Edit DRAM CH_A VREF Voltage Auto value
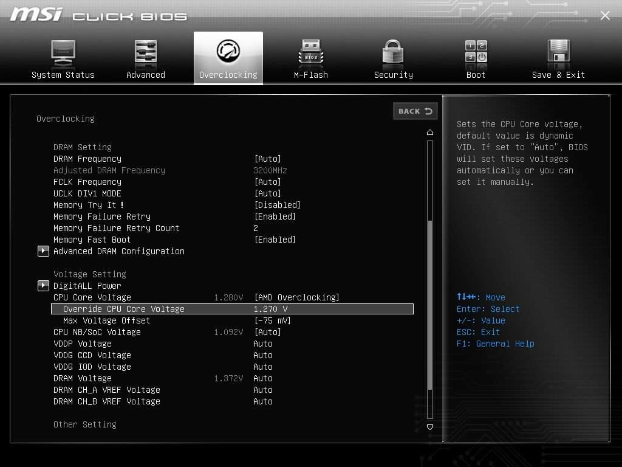 tap(263, 390)
